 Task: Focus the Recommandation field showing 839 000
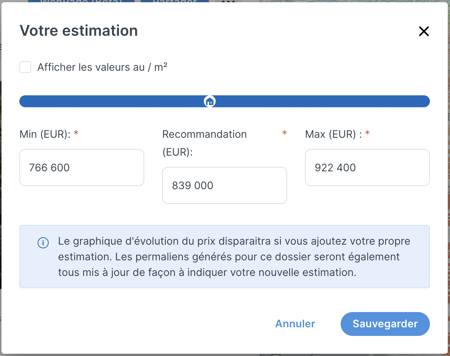point(225,185)
